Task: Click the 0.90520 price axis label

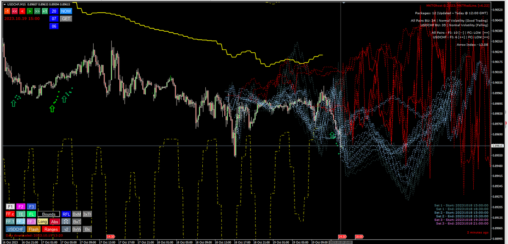Action: [497, 10]
